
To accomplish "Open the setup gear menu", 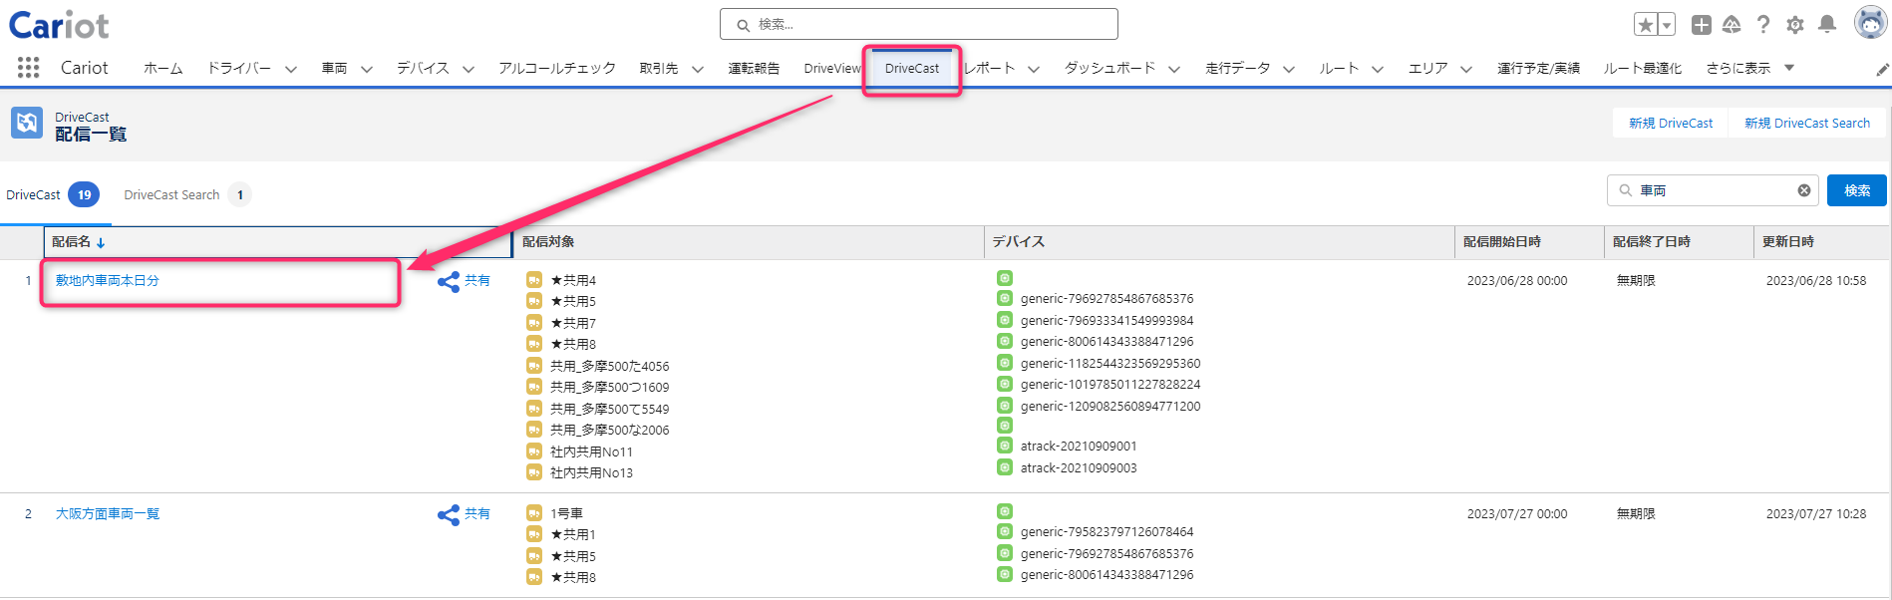I will click(1795, 25).
